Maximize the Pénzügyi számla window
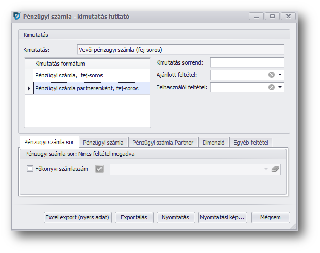Screen dimensions: 320x253 point(272,17)
